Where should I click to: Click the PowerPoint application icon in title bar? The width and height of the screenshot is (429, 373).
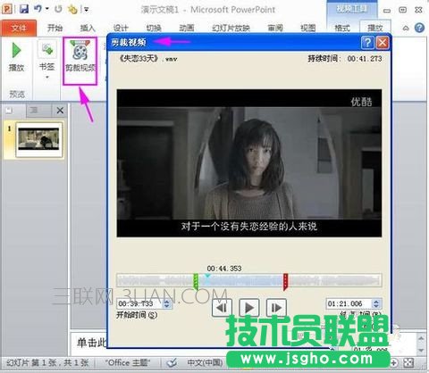pos(7,9)
